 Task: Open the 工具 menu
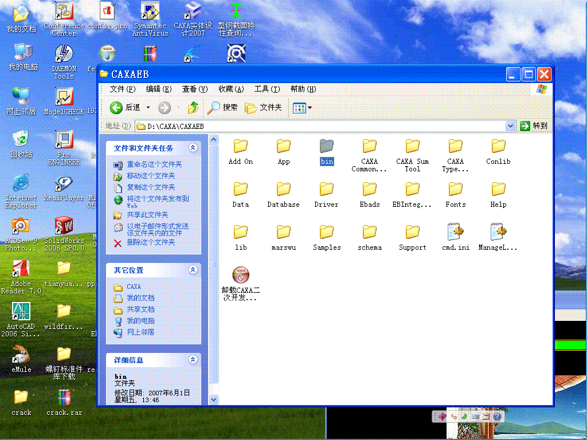click(267, 89)
